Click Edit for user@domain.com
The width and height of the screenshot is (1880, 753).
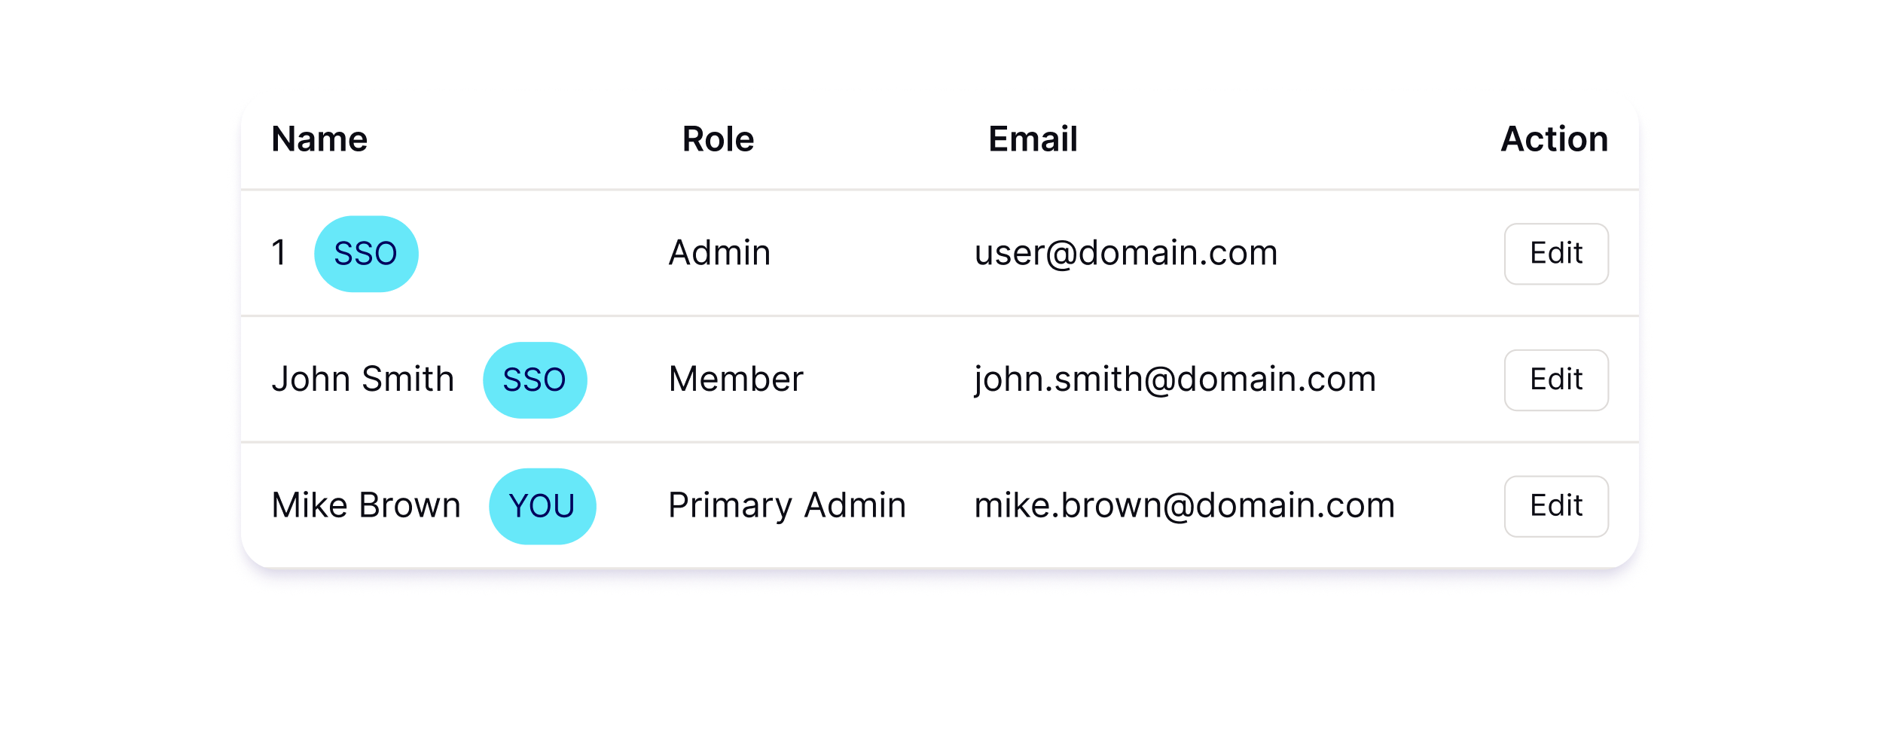1556,254
